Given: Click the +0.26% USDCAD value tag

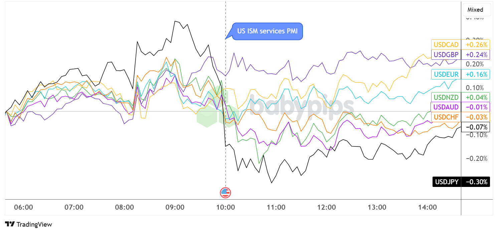Looking at the screenshot, I should point(475,44).
